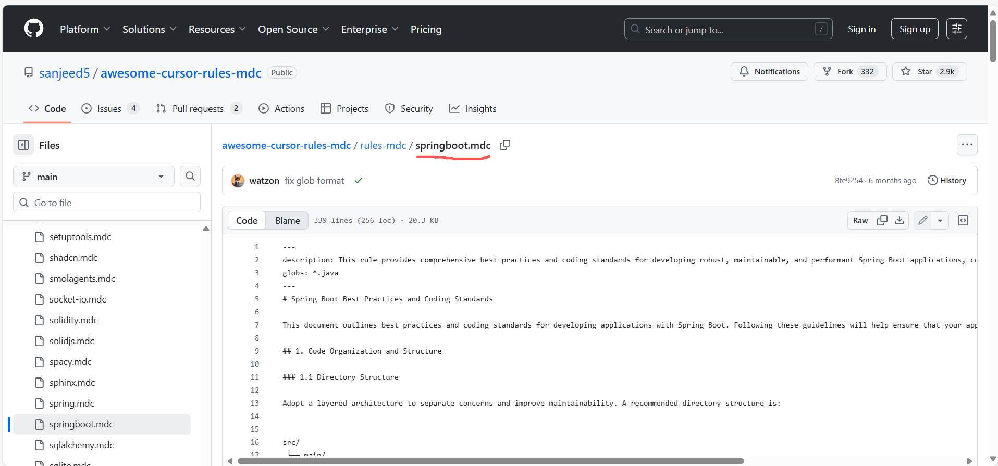998x466 pixels.
Task: Open the Security tab
Action: (409, 108)
